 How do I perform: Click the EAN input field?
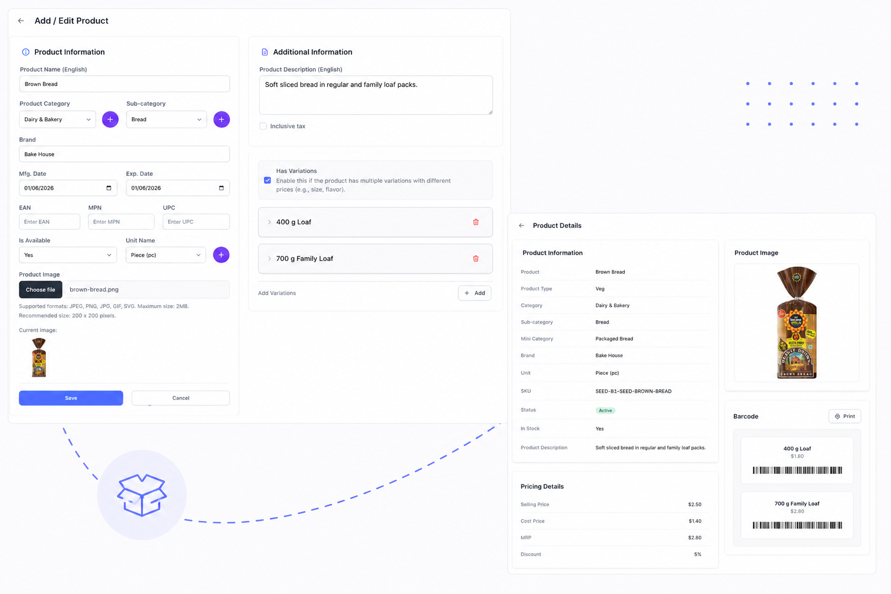[50, 222]
